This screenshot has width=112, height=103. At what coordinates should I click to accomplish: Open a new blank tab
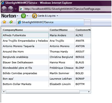87,22
